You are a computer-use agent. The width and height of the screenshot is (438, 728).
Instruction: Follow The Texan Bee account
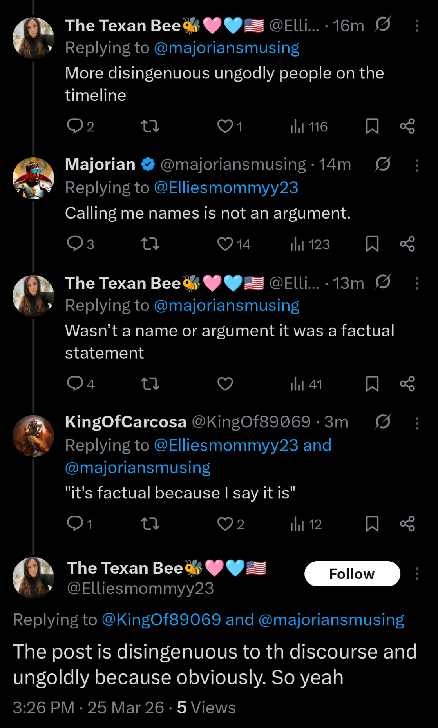[x=352, y=574]
